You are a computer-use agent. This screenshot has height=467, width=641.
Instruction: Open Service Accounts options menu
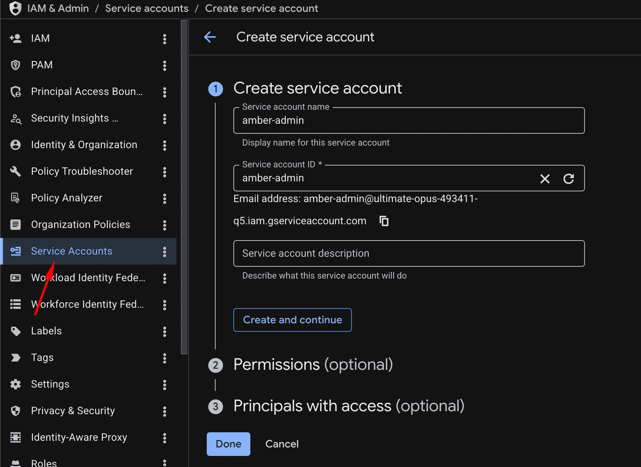[x=165, y=252]
